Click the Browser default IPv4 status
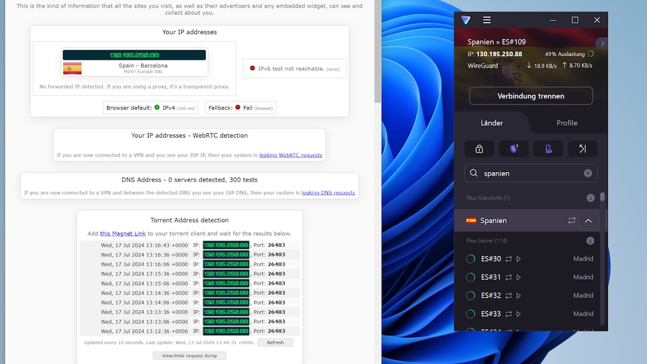Screen dimensions: 647x364 tap(151, 108)
